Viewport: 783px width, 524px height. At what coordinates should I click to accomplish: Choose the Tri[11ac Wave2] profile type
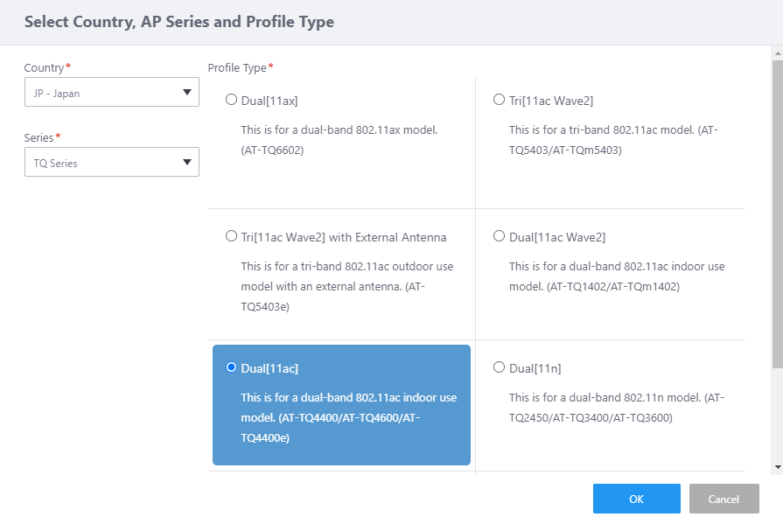(499, 100)
